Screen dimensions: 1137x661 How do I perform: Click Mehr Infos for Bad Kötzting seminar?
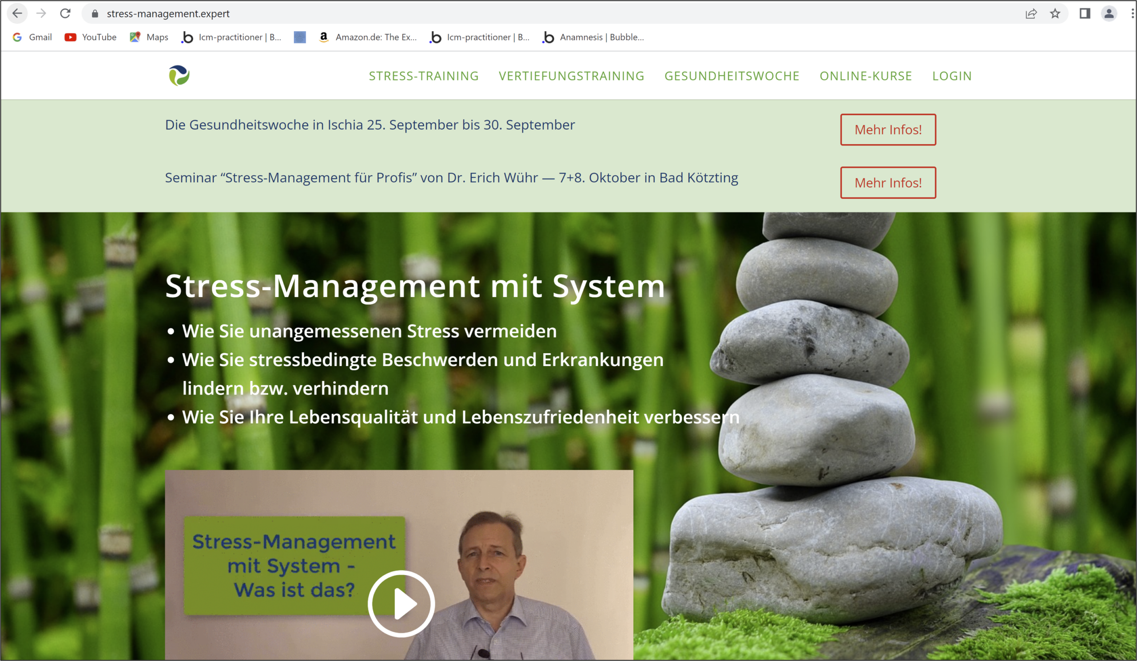(x=888, y=183)
